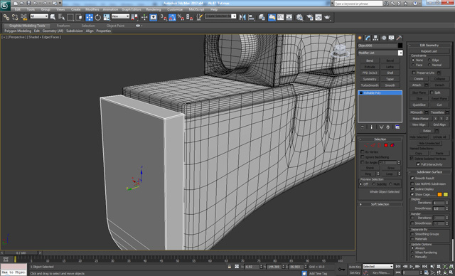Select Element sub-object level icon
The height and width of the screenshot is (276, 455).
click(x=392, y=145)
